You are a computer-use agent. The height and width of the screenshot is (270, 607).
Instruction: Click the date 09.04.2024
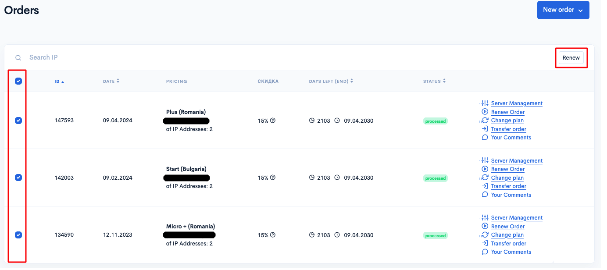118,121
